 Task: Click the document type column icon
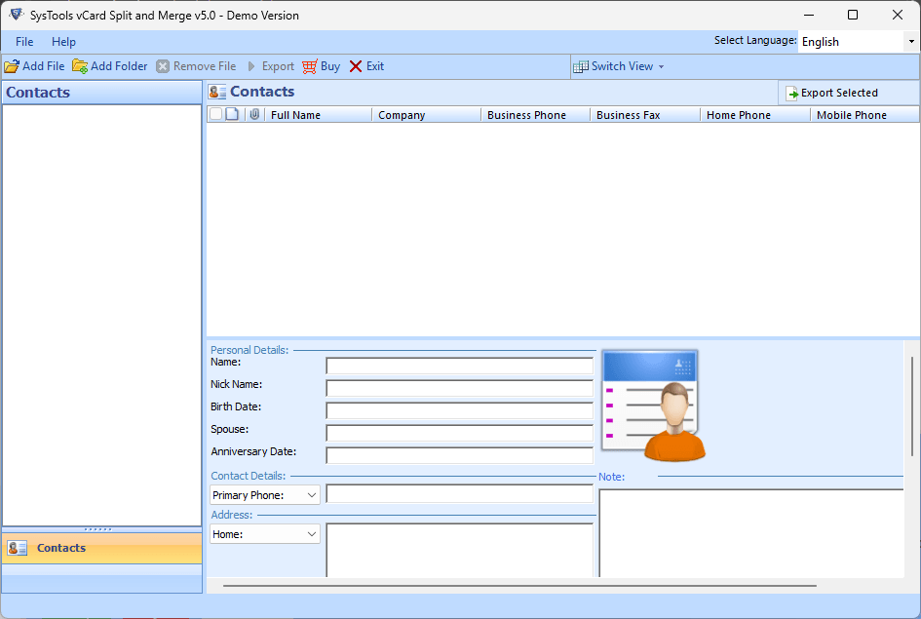[x=233, y=114]
